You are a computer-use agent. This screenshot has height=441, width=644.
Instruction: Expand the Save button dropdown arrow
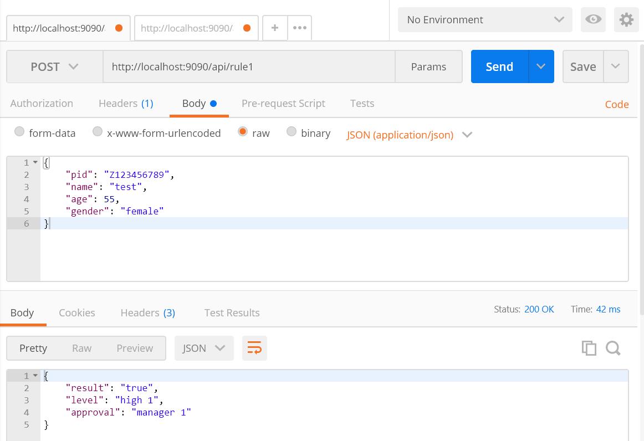(616, 66)
